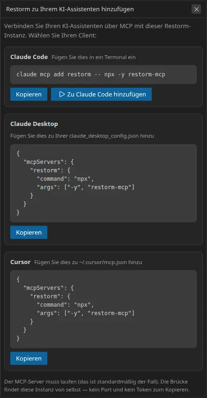The image size is (207, 398).
Task: Copy the Cursor mcp.json config
Action: click(x=29, y=358)
